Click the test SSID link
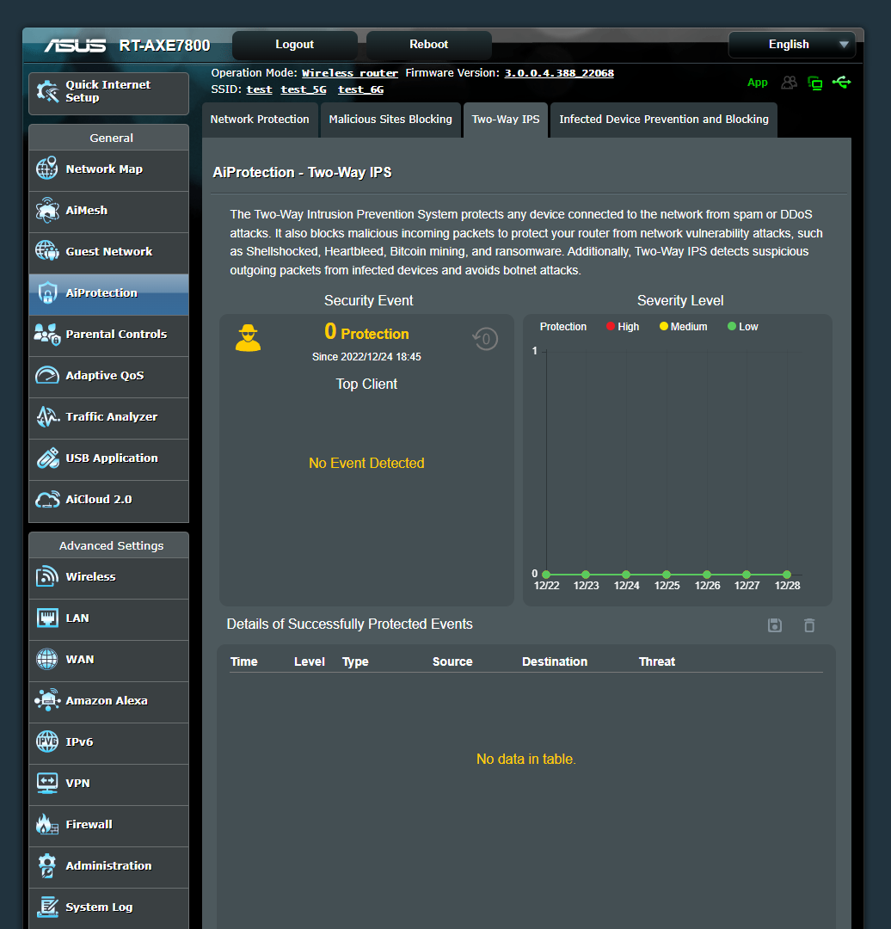Screen dimensions: 891x929 (259, 89)
